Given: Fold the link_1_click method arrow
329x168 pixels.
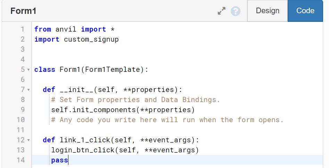Looking at the screenshot, I should coord(28,140).
